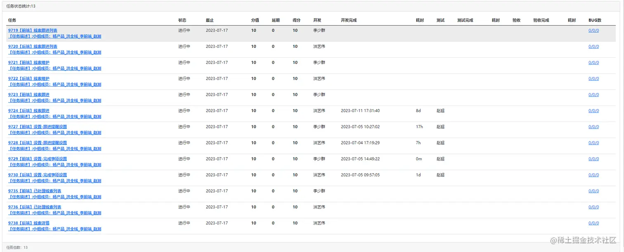Open task 9738 后端 线索详情 link

28,223
